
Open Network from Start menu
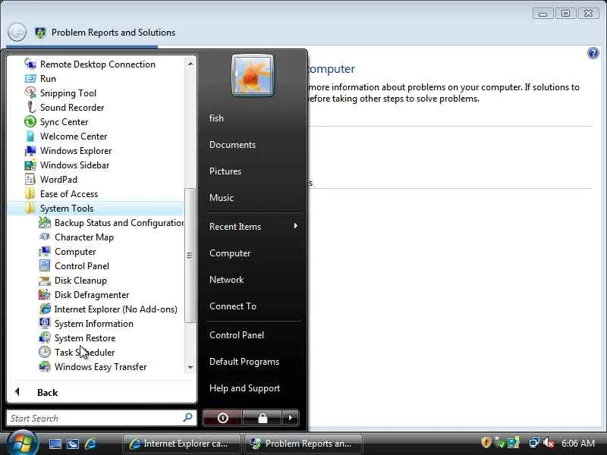(x=226, y=280)
